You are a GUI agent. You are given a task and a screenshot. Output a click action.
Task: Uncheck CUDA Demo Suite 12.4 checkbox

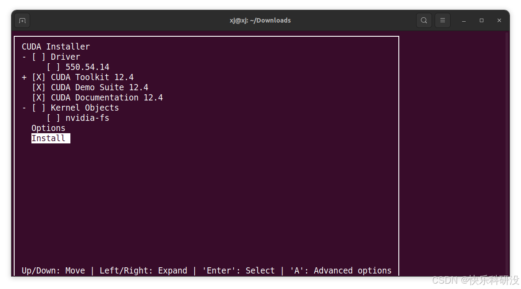pos(39,88)
